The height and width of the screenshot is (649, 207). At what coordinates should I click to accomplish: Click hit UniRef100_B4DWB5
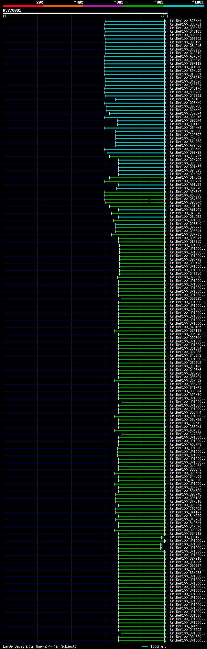pos(186,327)
